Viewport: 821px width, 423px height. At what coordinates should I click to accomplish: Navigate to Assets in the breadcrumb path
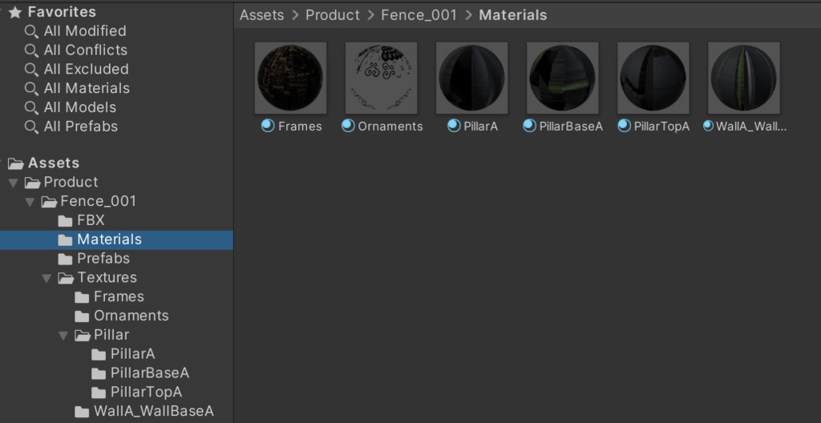click(261, 15)
